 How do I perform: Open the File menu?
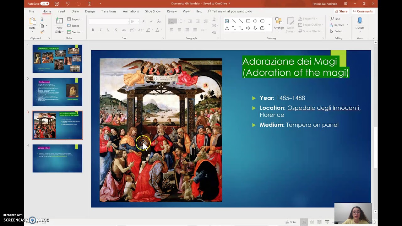tap(32, 11)
